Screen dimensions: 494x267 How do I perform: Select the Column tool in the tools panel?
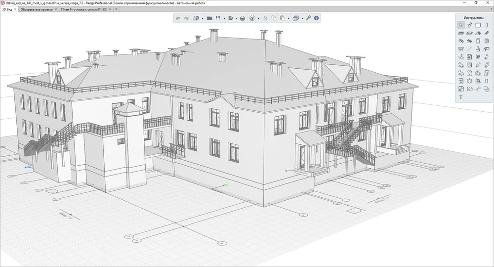tap(487, 25)
